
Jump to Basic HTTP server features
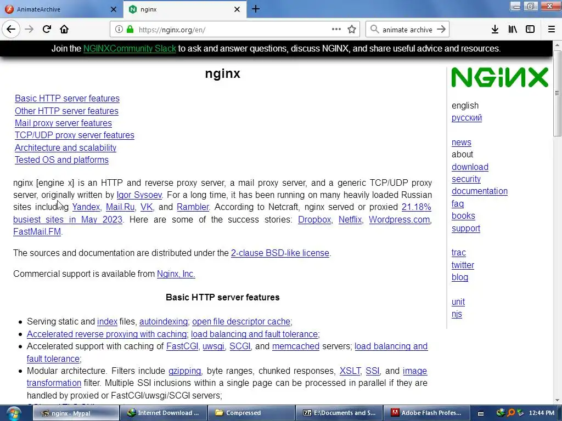[x=67, y=99]
